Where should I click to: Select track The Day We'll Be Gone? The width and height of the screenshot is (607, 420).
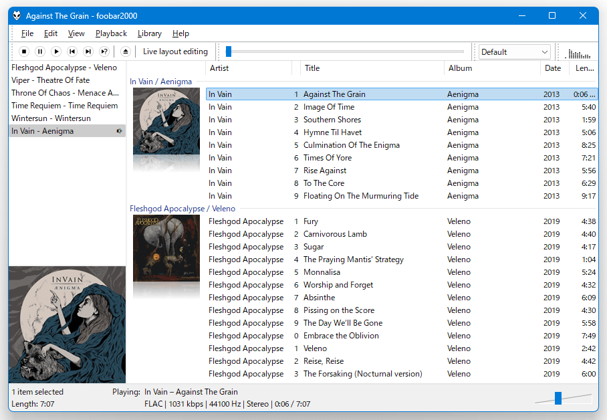click(402, 323)
